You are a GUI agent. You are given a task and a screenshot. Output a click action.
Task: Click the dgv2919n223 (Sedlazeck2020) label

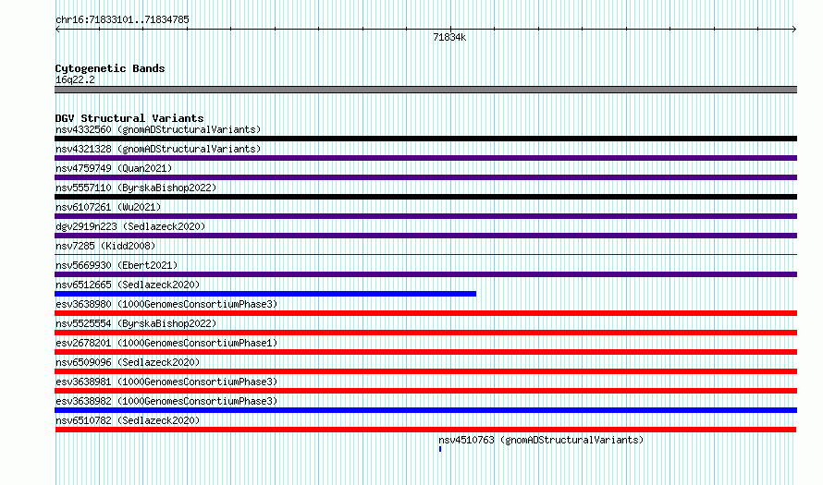click(130, 226)
